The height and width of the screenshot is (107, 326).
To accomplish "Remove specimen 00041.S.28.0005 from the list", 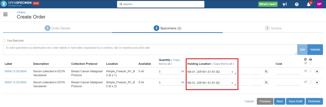I will [317, 83].
